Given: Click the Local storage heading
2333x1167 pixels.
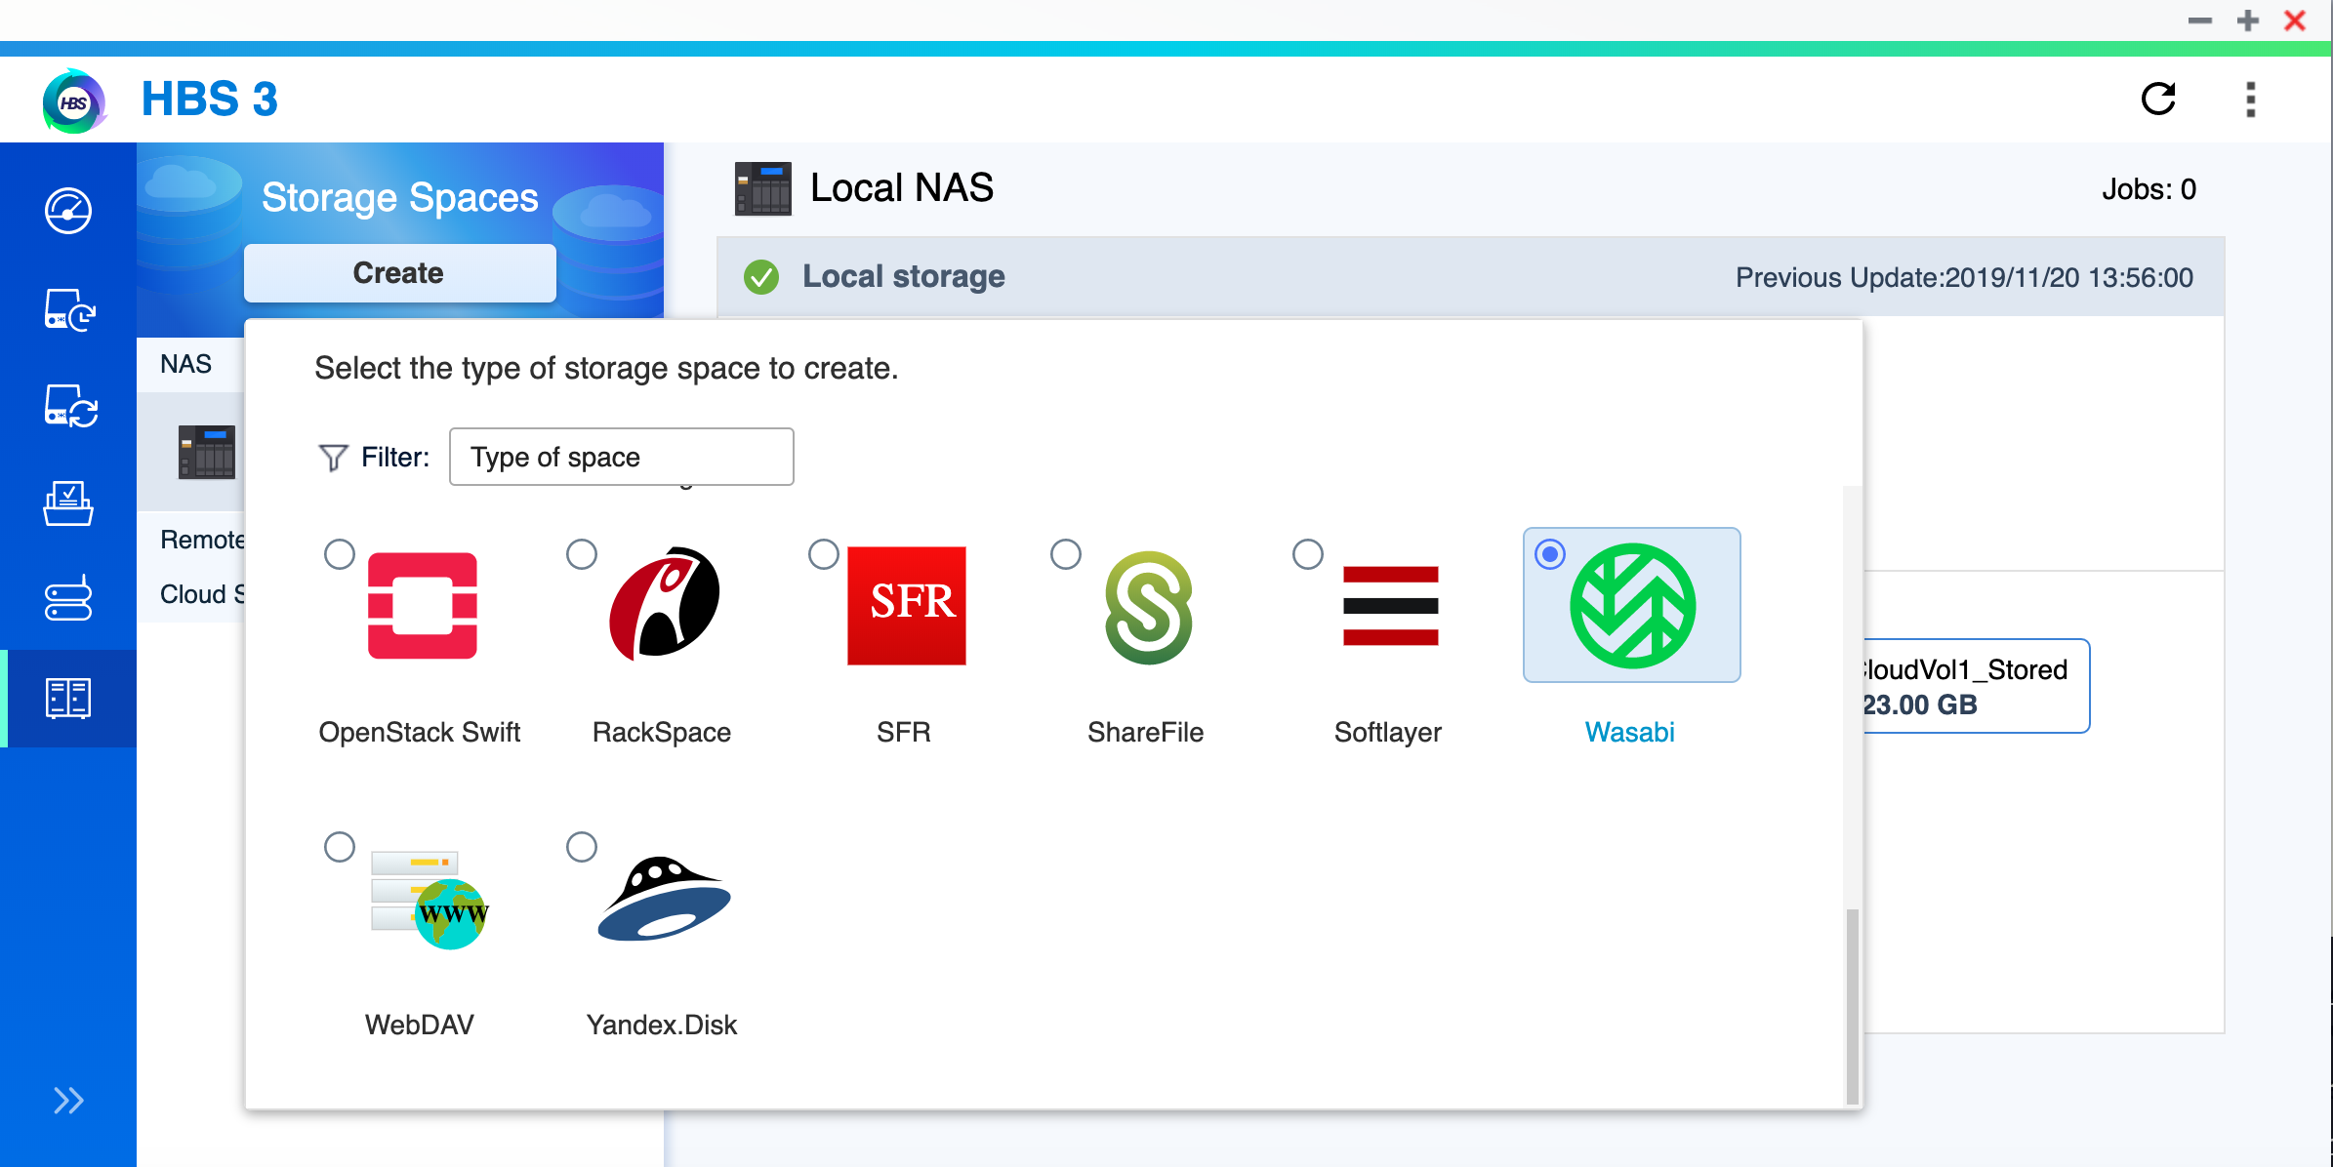Looking at the screenshot, I should (904, 277).
